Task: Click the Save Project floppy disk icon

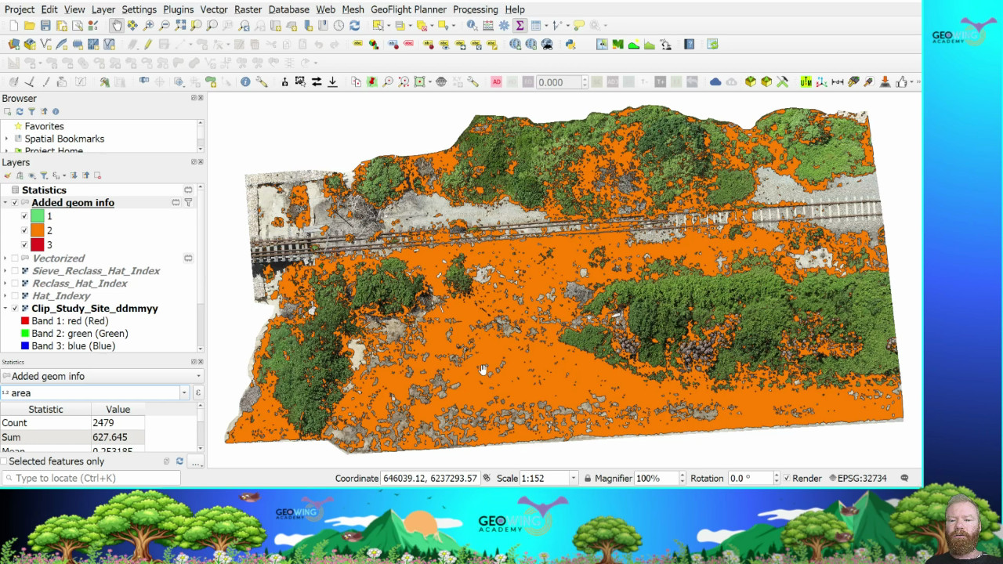Action: (x=45, y=26)
